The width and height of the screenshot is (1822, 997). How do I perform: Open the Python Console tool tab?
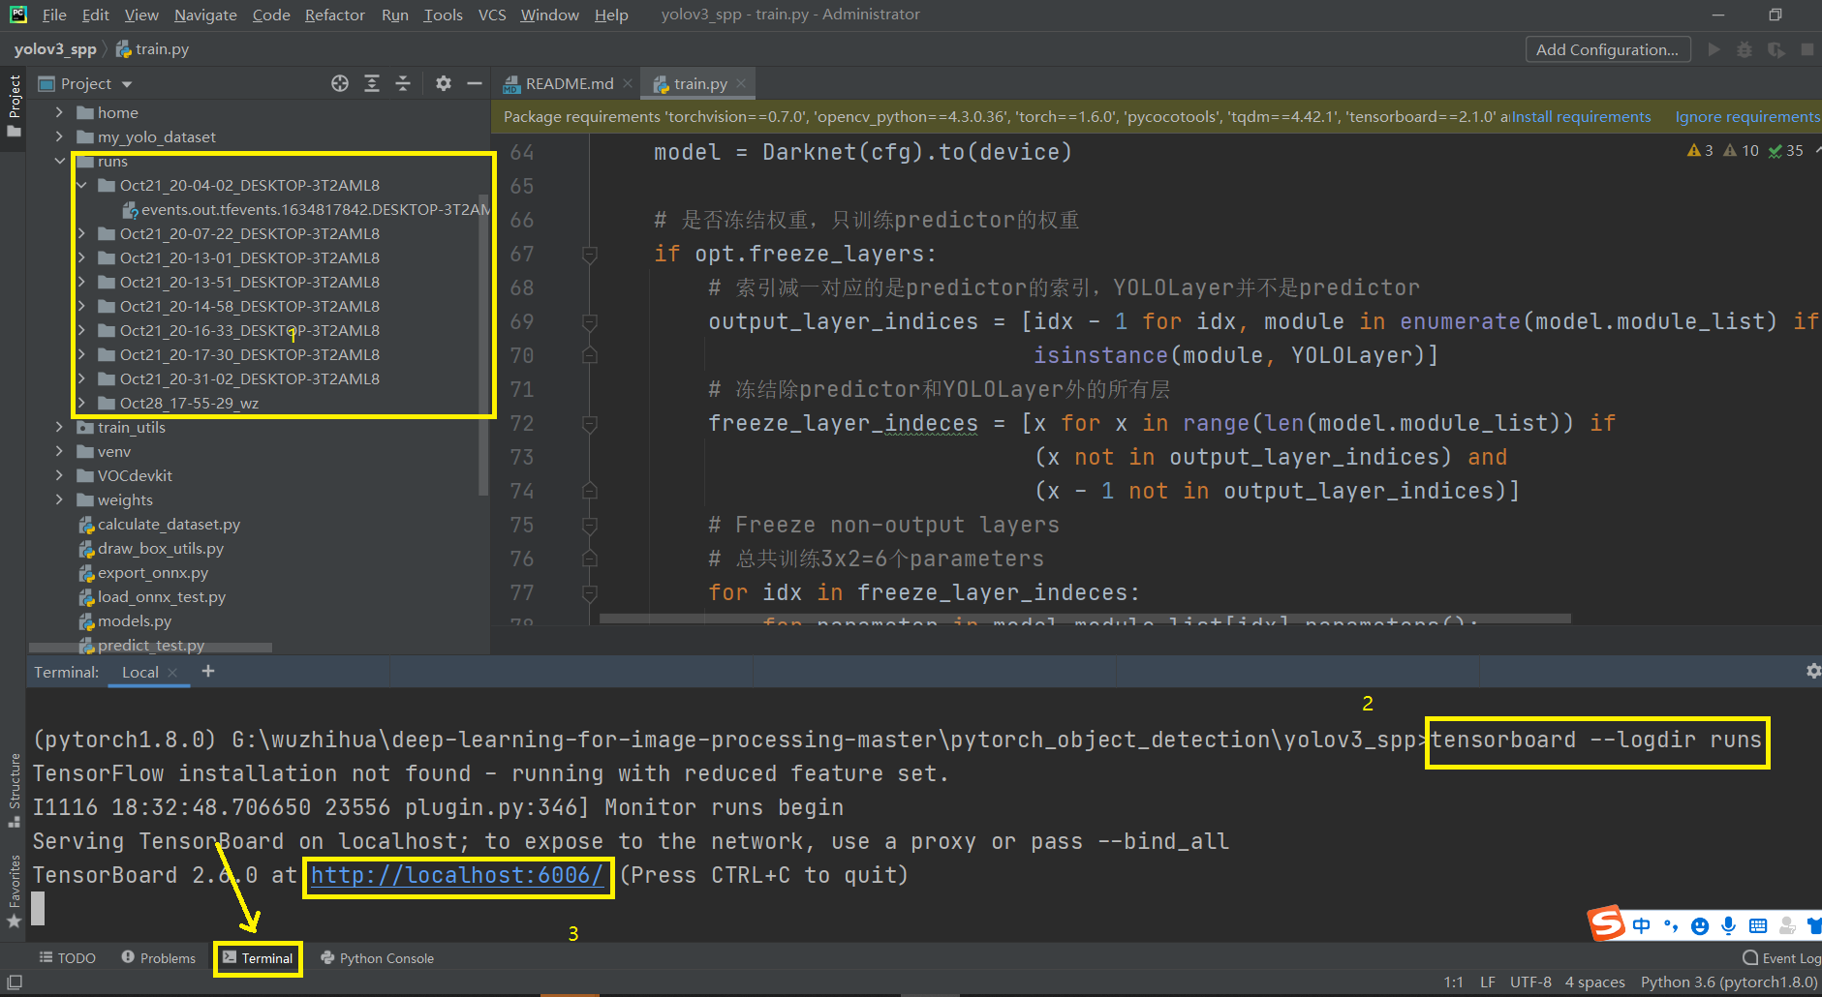[377, 958]
